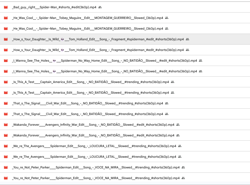Screen dimensions: 250x185
Task: Click the video icon of the first _That_s_The_Signal row
Action: point(6,103)
